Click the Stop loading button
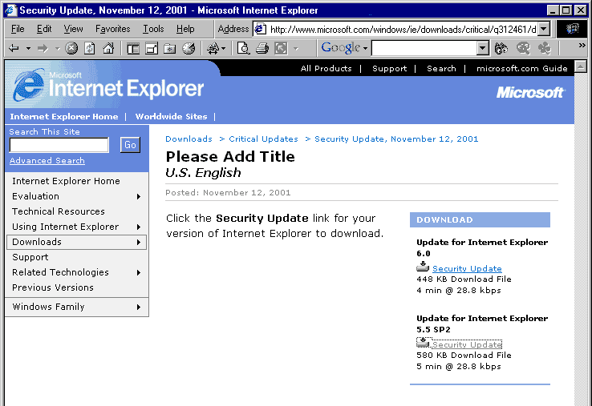 point(71,48)
